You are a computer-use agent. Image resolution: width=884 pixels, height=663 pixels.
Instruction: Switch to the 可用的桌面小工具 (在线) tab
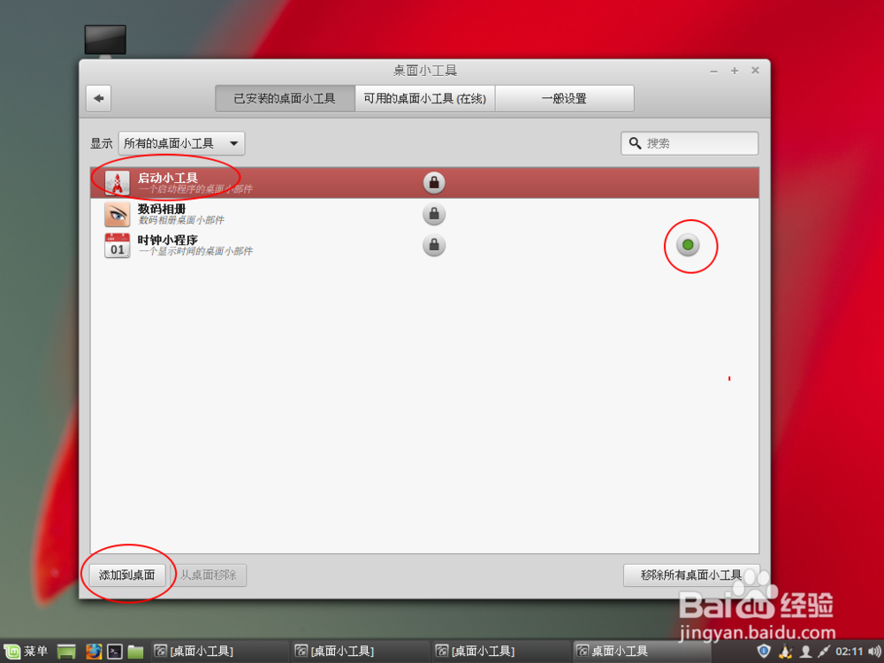click(424, 99)
